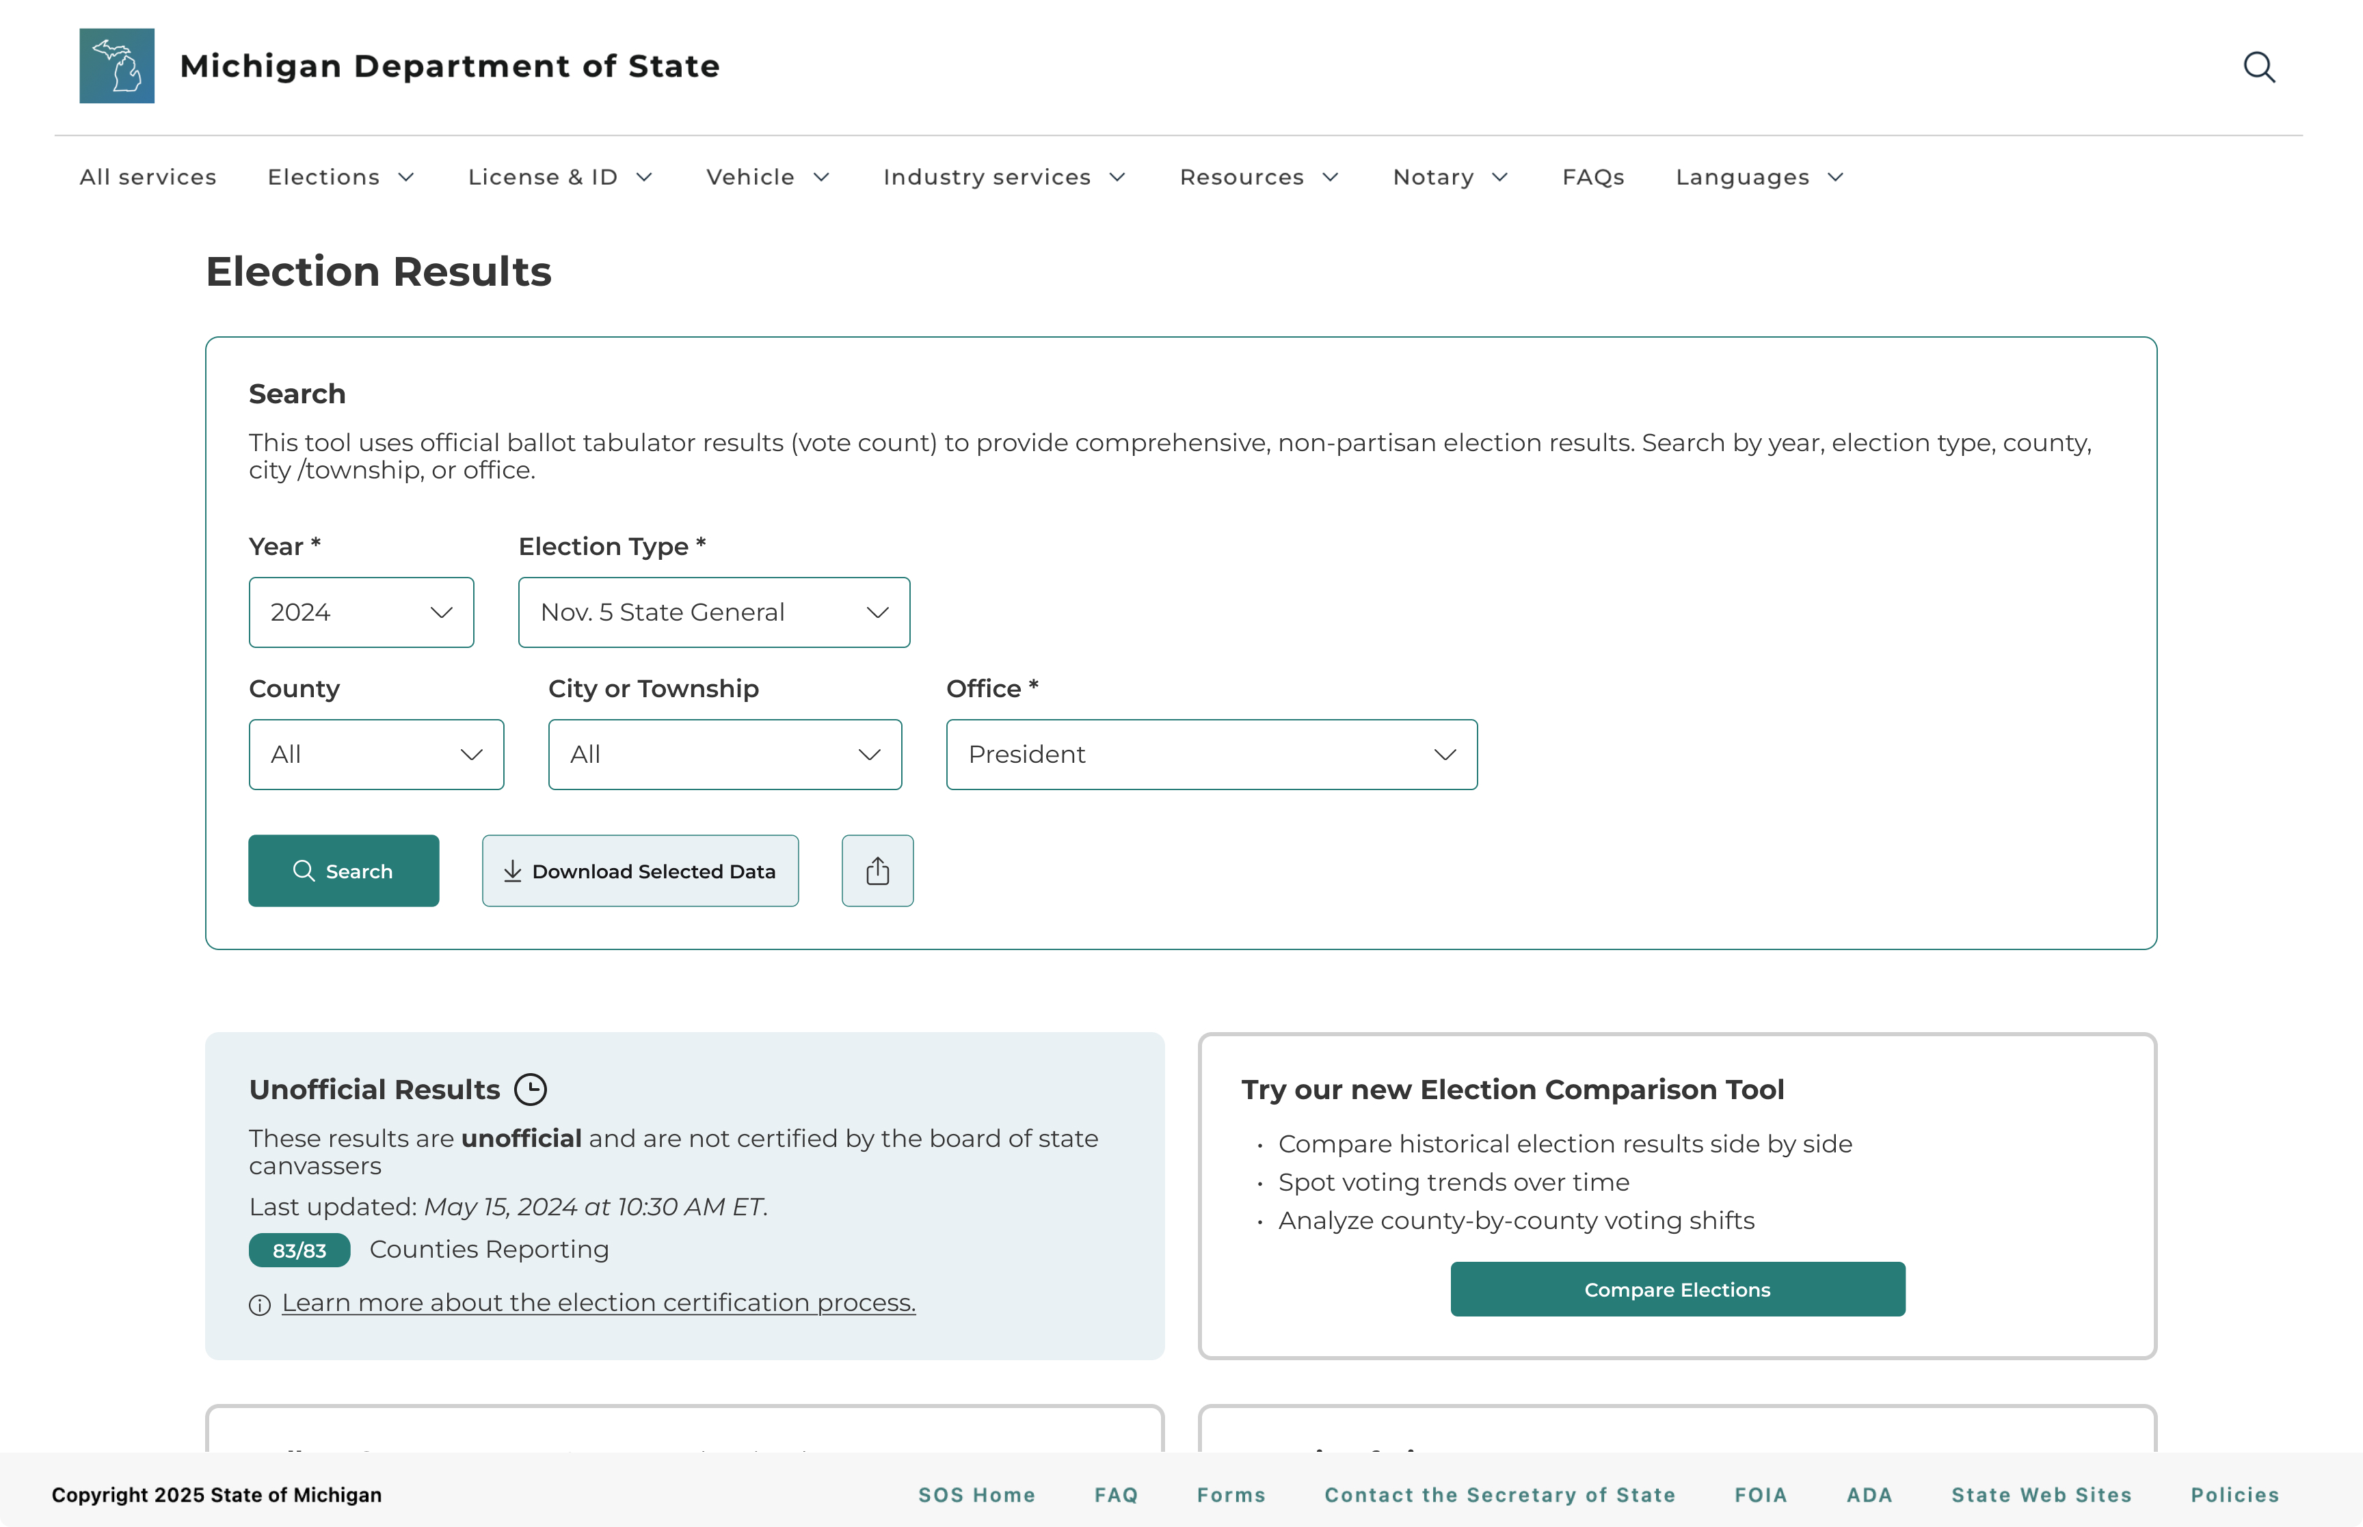Click the Compare Elections button
Image resolution: width=2363 pixels, height=1527 pixels.
(1677, 1289)
